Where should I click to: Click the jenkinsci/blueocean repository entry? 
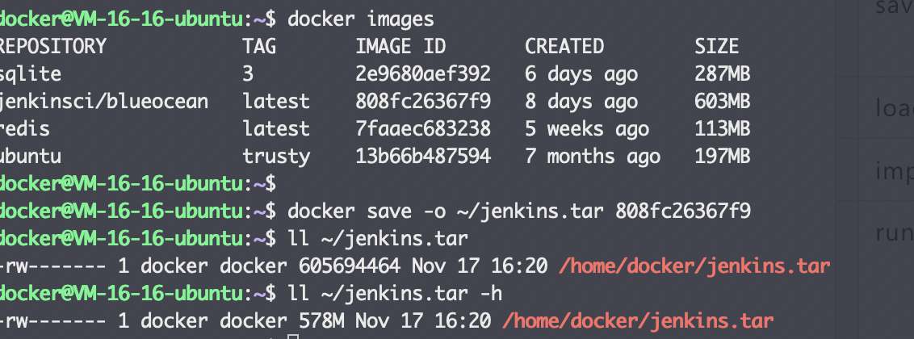coord(104,102)
